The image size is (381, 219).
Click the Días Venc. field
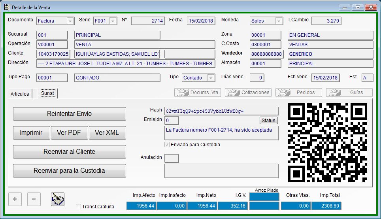click(x=257, y=78)
